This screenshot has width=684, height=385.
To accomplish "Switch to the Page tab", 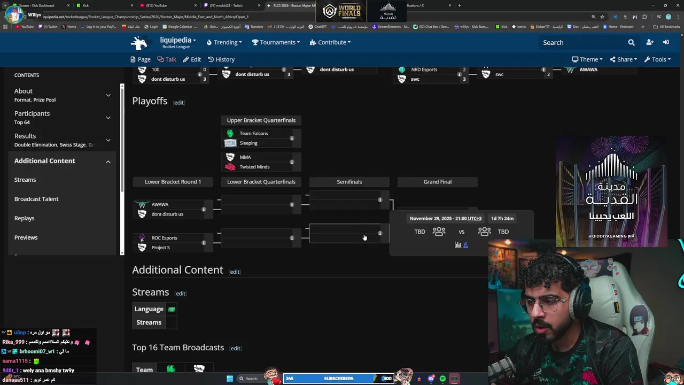I will click(141, 59).
